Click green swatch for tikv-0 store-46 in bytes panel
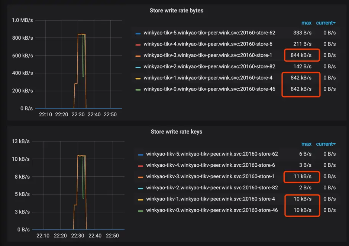Viewport: 349px width, 246px height. click(138, 90)
